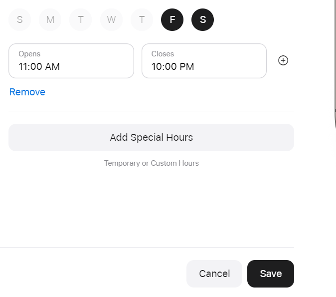Click the 10:00 PM closing time
The height and width of the screenshot is (297, 336).
tap(172, 66)
